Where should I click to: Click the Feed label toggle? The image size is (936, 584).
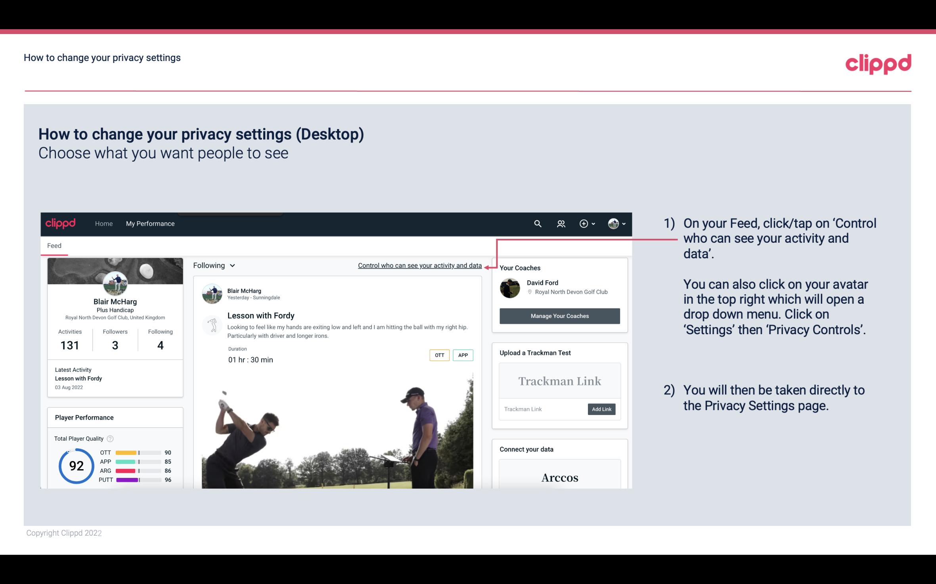tap(54, 245)
